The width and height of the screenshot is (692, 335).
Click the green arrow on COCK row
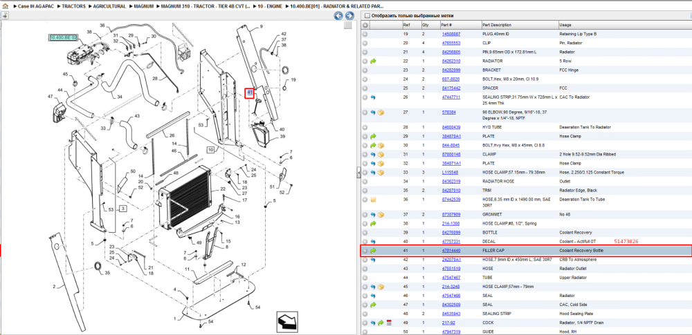381,323
